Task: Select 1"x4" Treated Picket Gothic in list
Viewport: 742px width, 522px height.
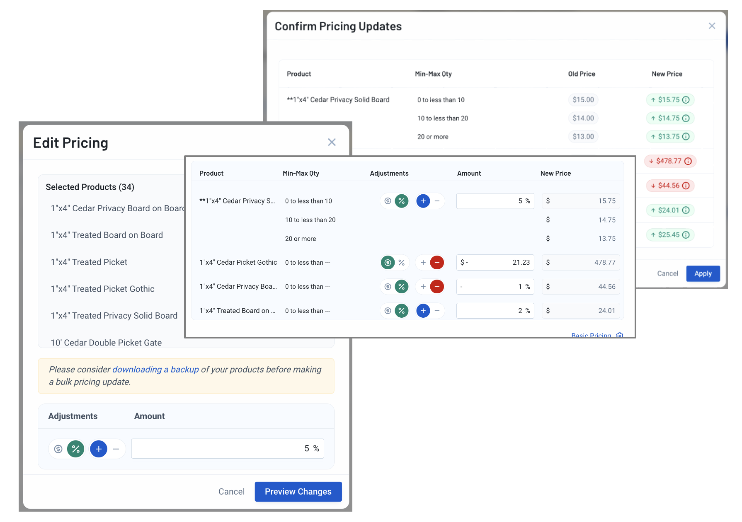Action: 102,289
